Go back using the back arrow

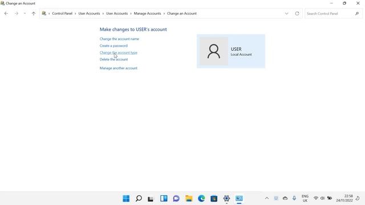tap(6, 14)
